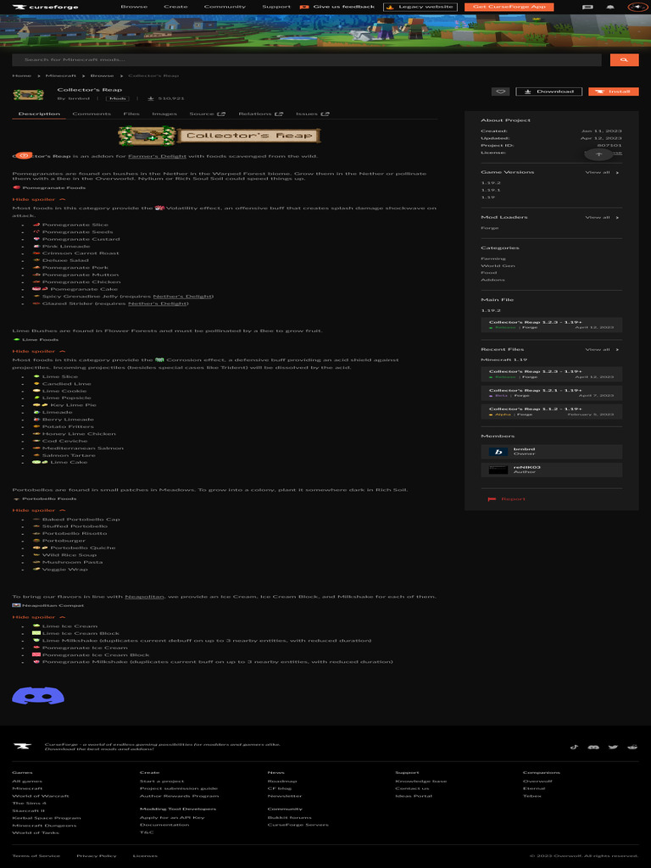Click the footer CurseForge anvil logo
The width and height of the screenshot is (651, 868).
22,746
